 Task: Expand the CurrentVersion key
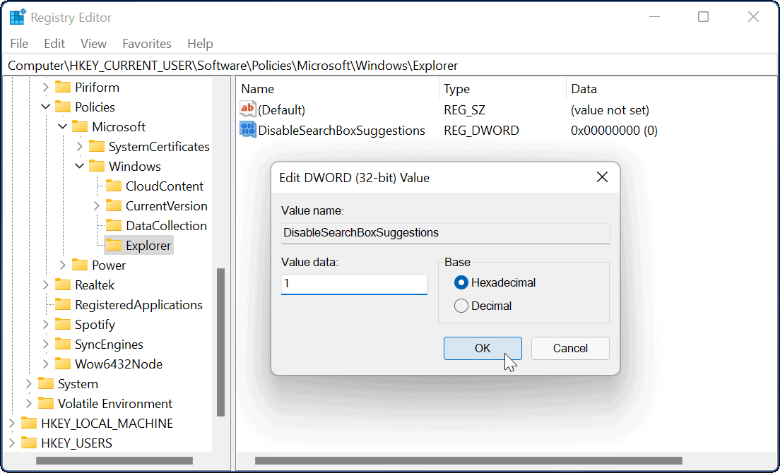(x=97, y=205)
